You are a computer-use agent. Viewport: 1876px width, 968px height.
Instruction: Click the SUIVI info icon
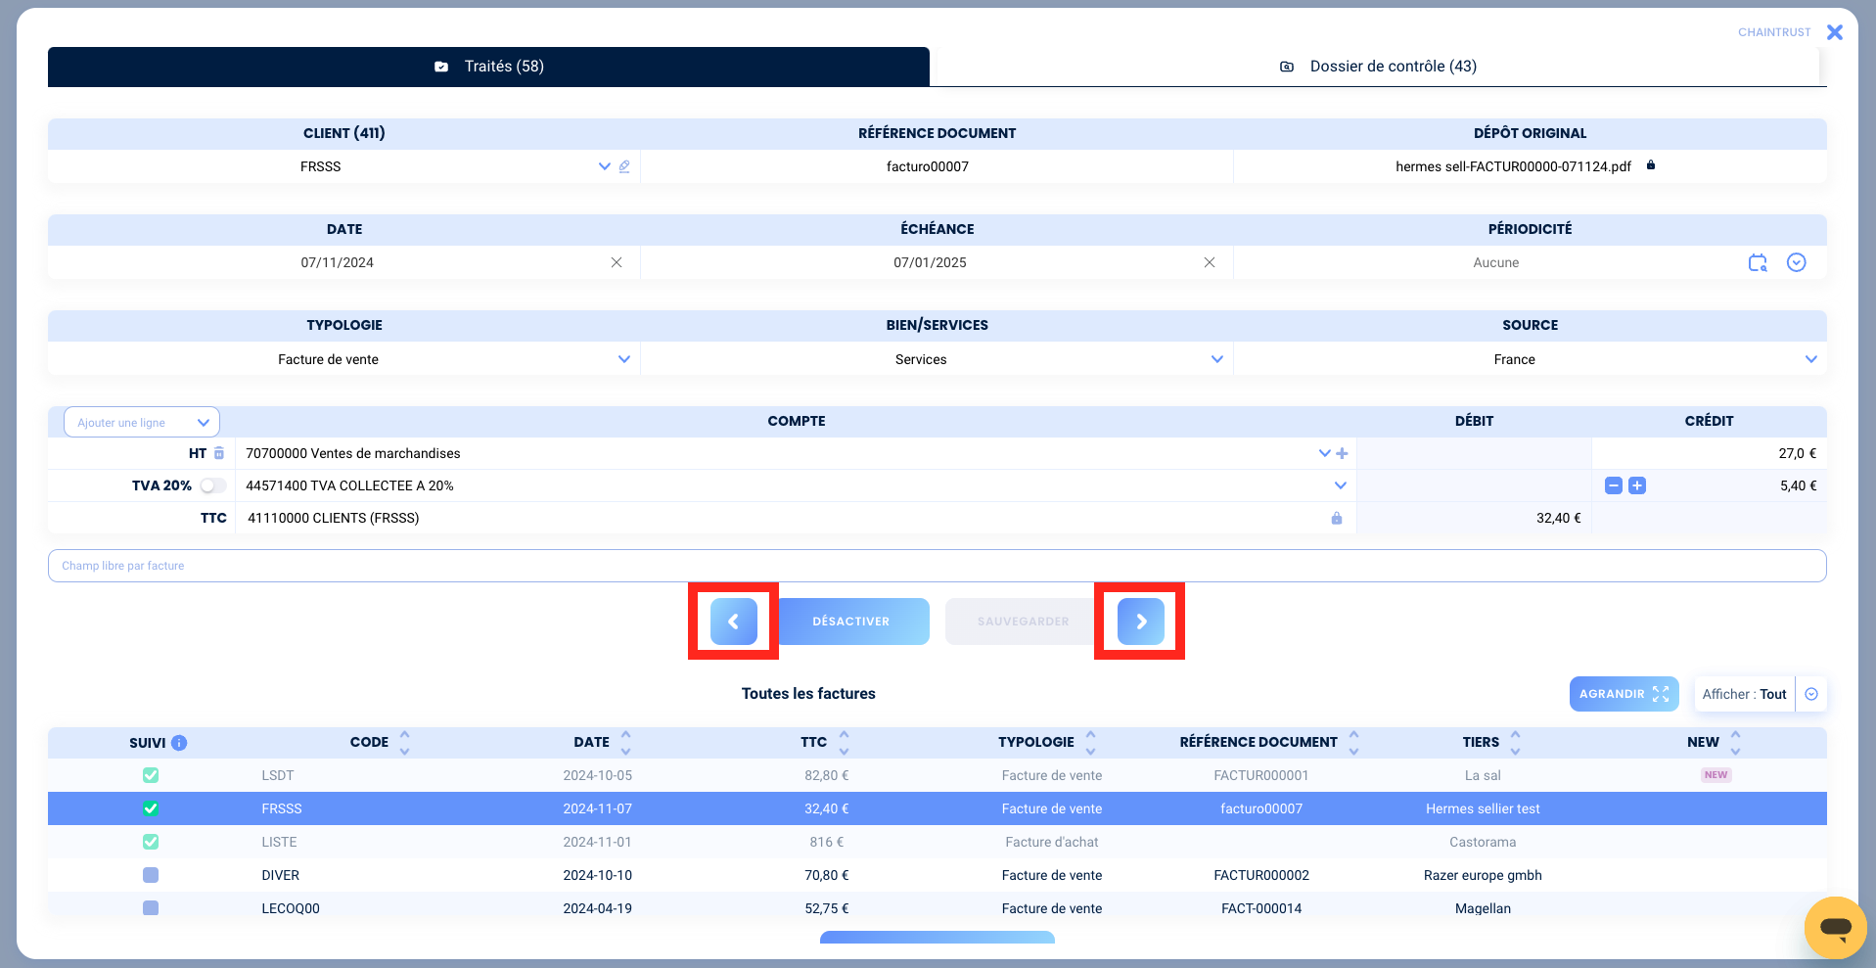(179, 743)
